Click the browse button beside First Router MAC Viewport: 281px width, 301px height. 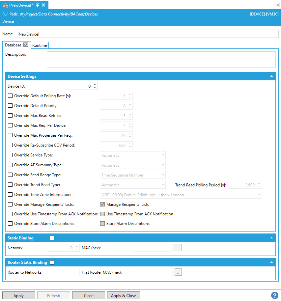click(x=178, y=272)
